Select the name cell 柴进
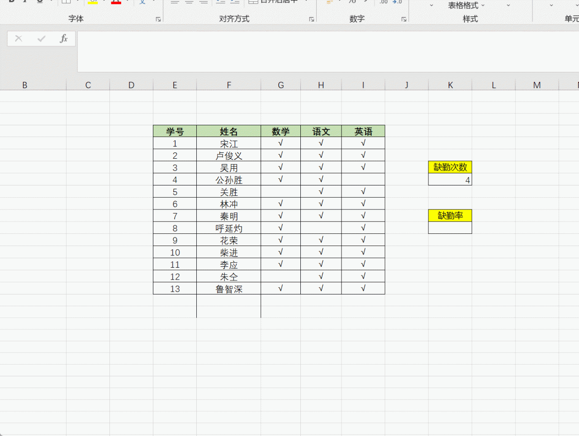The width and height of the screenshot is (579, 436). [229, 252]
